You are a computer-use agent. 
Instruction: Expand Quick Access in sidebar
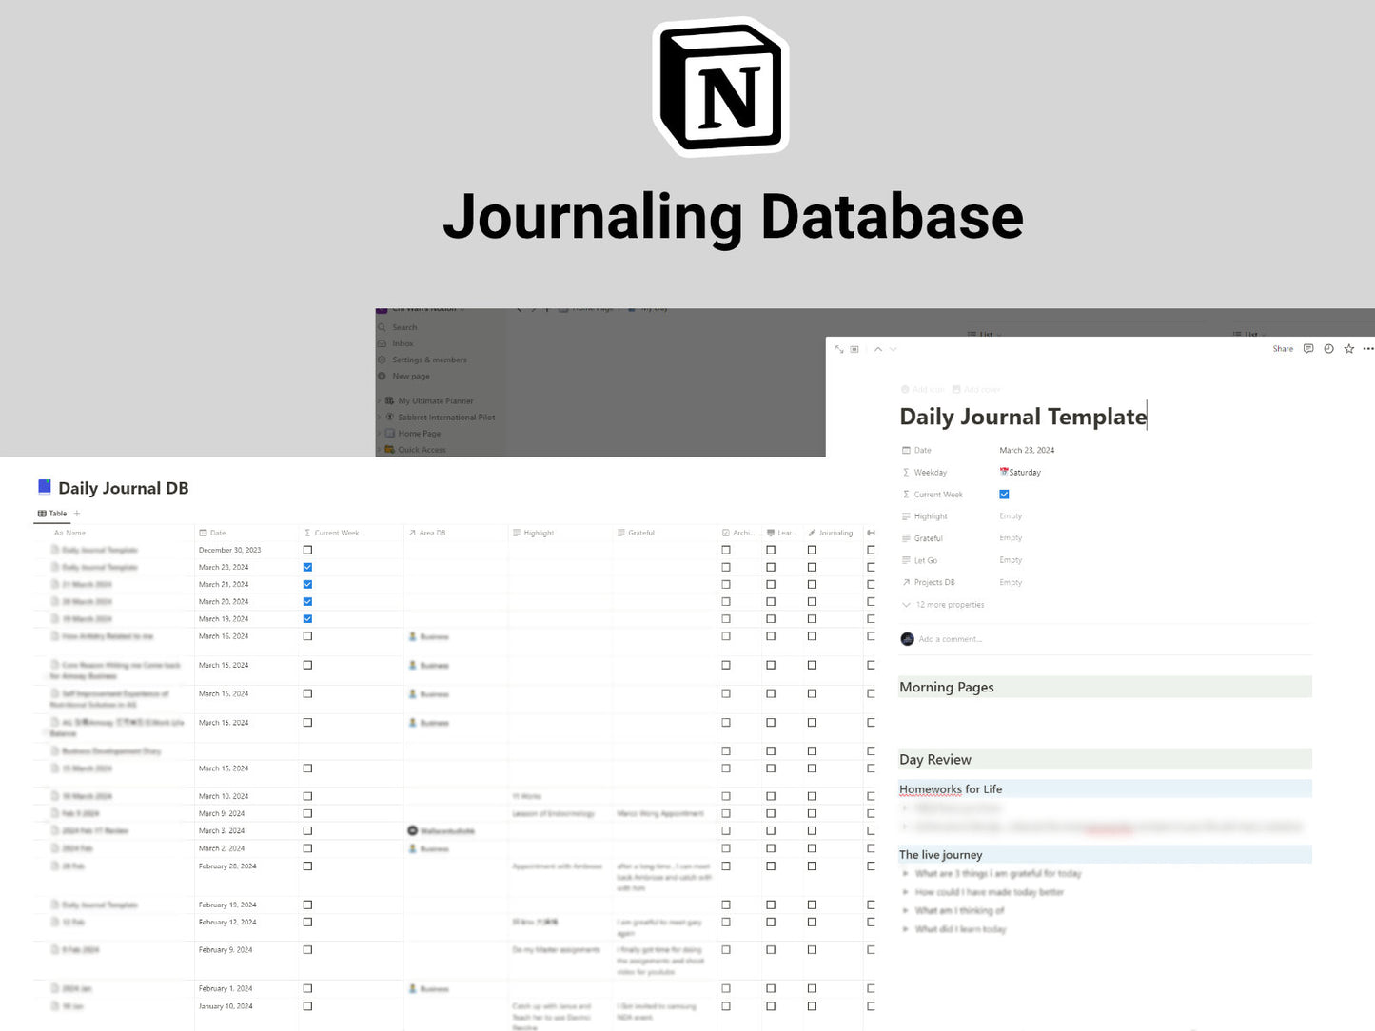[x=380, y=449]
